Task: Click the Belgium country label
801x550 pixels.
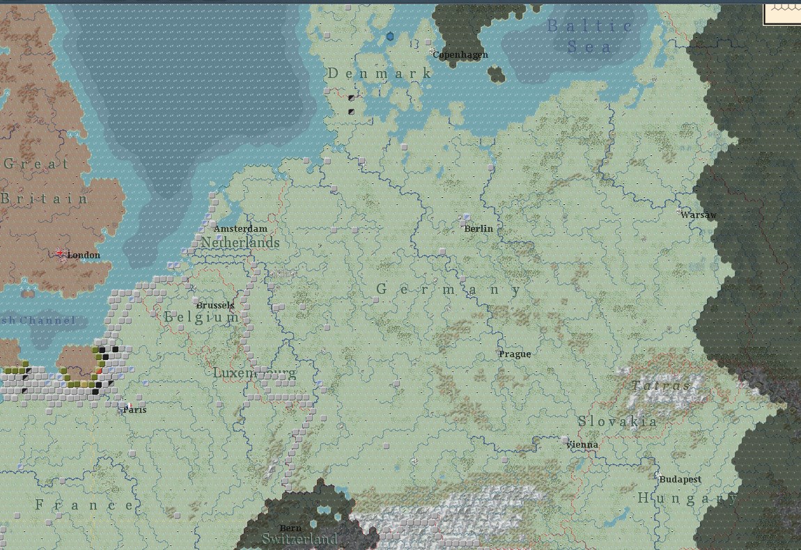Action: coord(201,317)
